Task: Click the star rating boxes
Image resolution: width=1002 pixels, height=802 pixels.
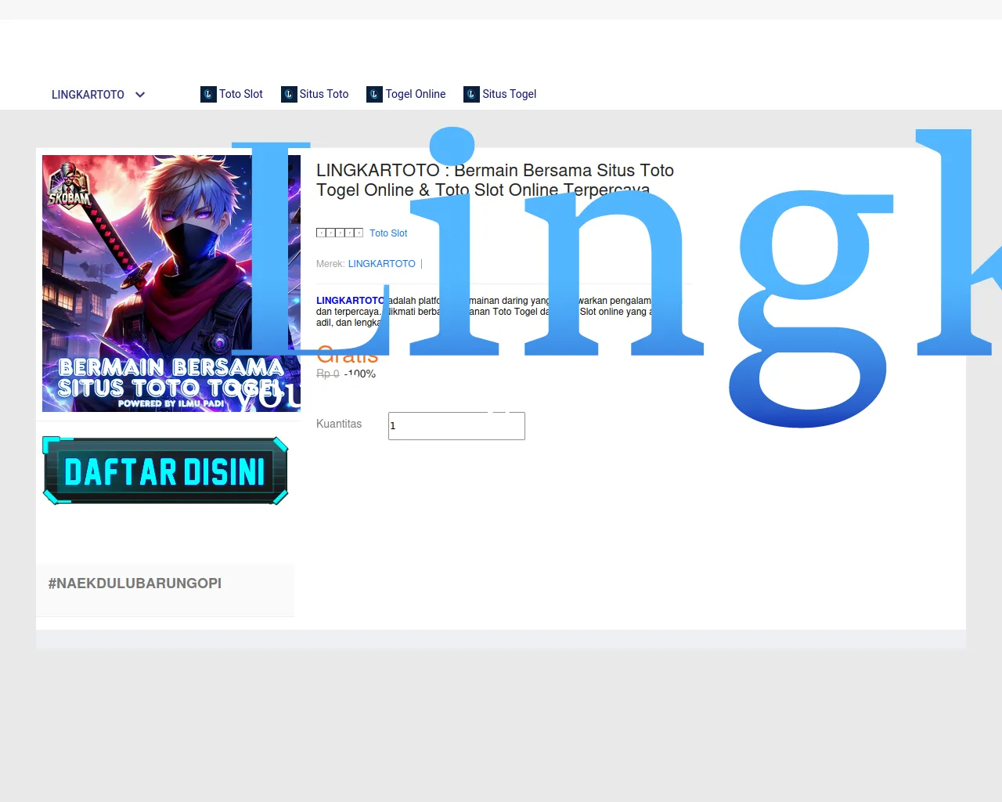Action: point(340,233)
